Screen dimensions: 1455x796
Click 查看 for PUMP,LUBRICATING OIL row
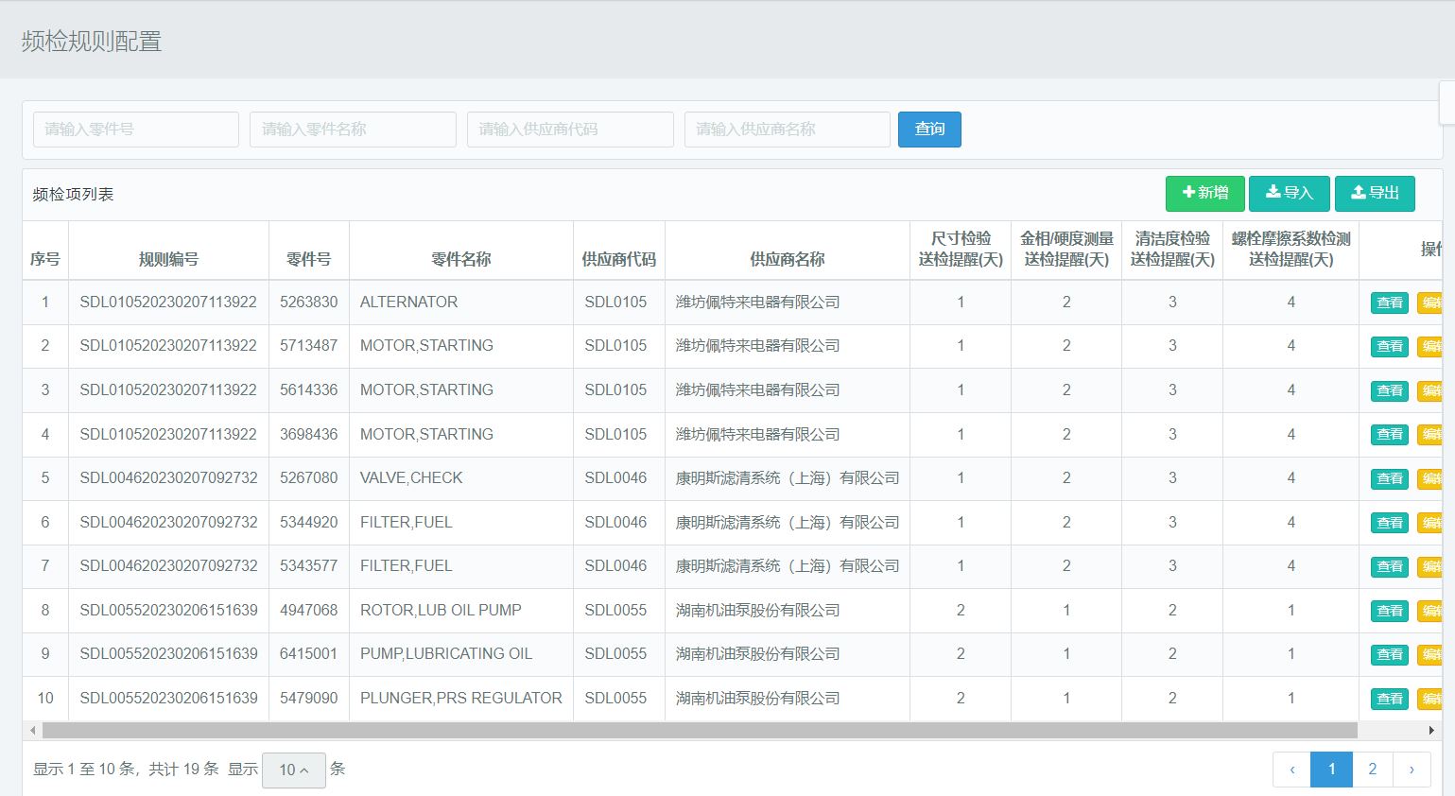[x=1390, y=654]
